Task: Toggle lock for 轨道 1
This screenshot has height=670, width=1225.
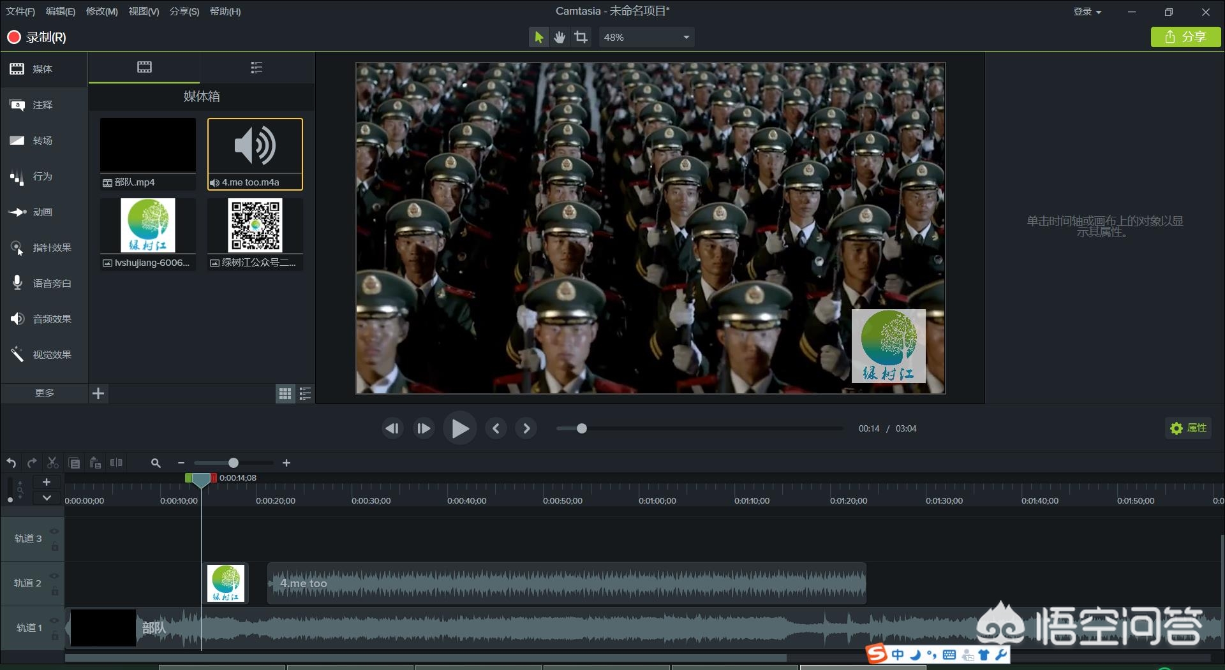Action: tap(55, 636)
